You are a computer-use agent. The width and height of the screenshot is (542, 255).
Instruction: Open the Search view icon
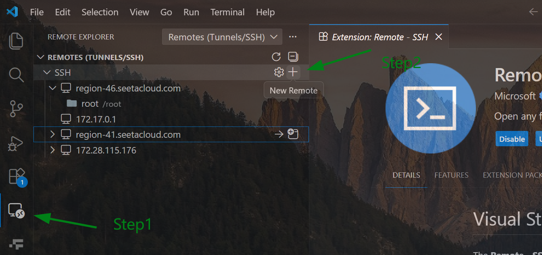[16, 75]
